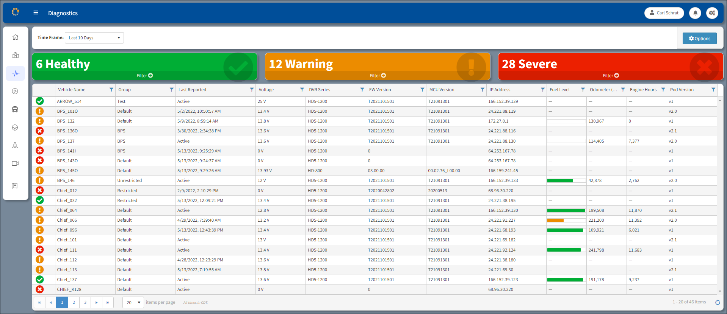The image size is (727, 314).
Task: Filter the Group column
Action: point(172,90)
